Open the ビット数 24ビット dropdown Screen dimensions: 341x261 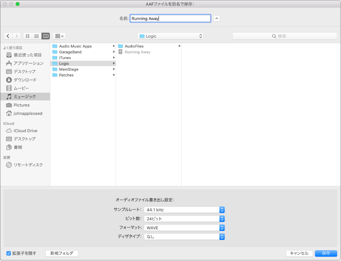[x=184, y=219]
